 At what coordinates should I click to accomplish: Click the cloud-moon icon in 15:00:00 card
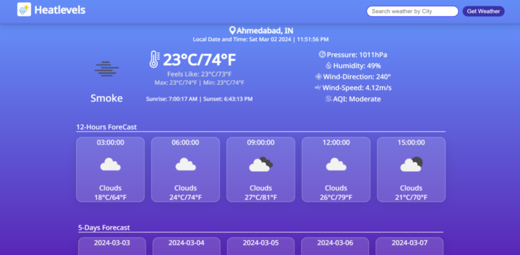(411, 165)
